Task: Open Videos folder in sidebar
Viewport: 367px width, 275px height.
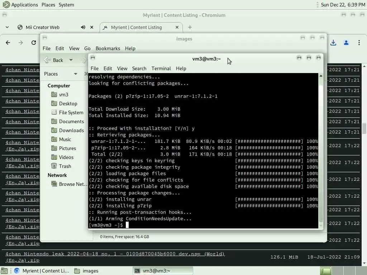Action: [x=62, y=157]
